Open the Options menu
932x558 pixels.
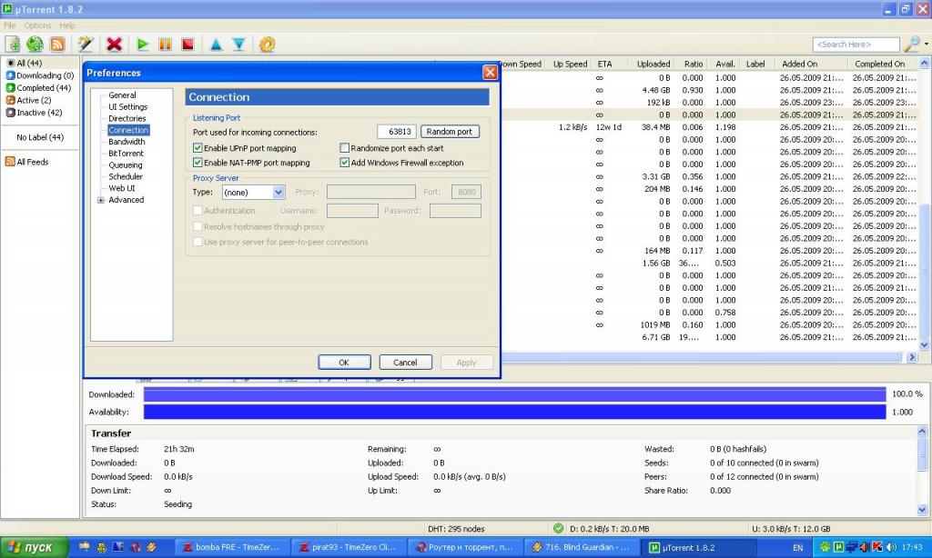click(x=37, y=25)
